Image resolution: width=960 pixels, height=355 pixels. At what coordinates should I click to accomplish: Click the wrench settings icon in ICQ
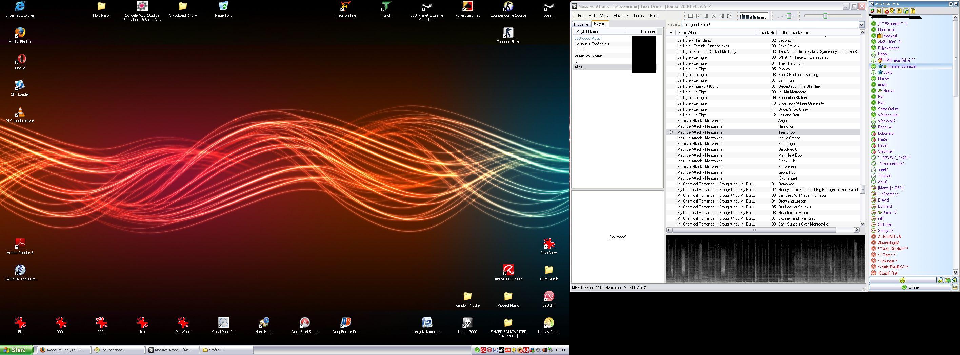click(x=906, y=11)
